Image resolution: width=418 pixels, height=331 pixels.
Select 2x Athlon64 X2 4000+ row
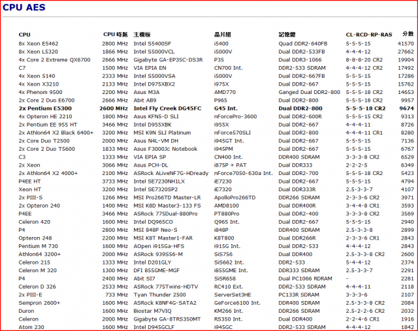(x=216, y=173)
